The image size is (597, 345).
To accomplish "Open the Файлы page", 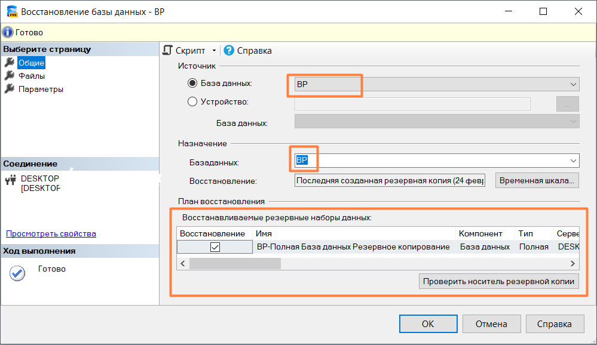I will (32, 76).
